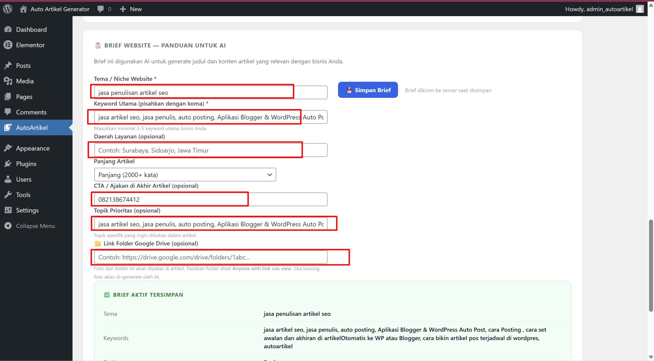The height and width of the screenshot is (361, 654).
Task: Open the Dashboard sidebar icon
Action: click(x=8, y=29)
